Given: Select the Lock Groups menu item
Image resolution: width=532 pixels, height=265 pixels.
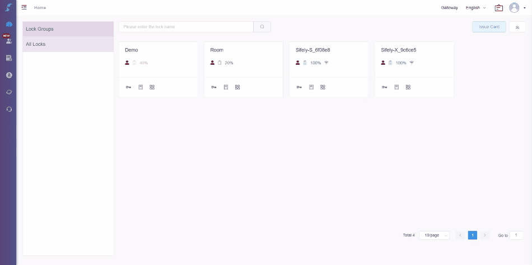Looking at the screenshot, I should click(x=68, y=29).
